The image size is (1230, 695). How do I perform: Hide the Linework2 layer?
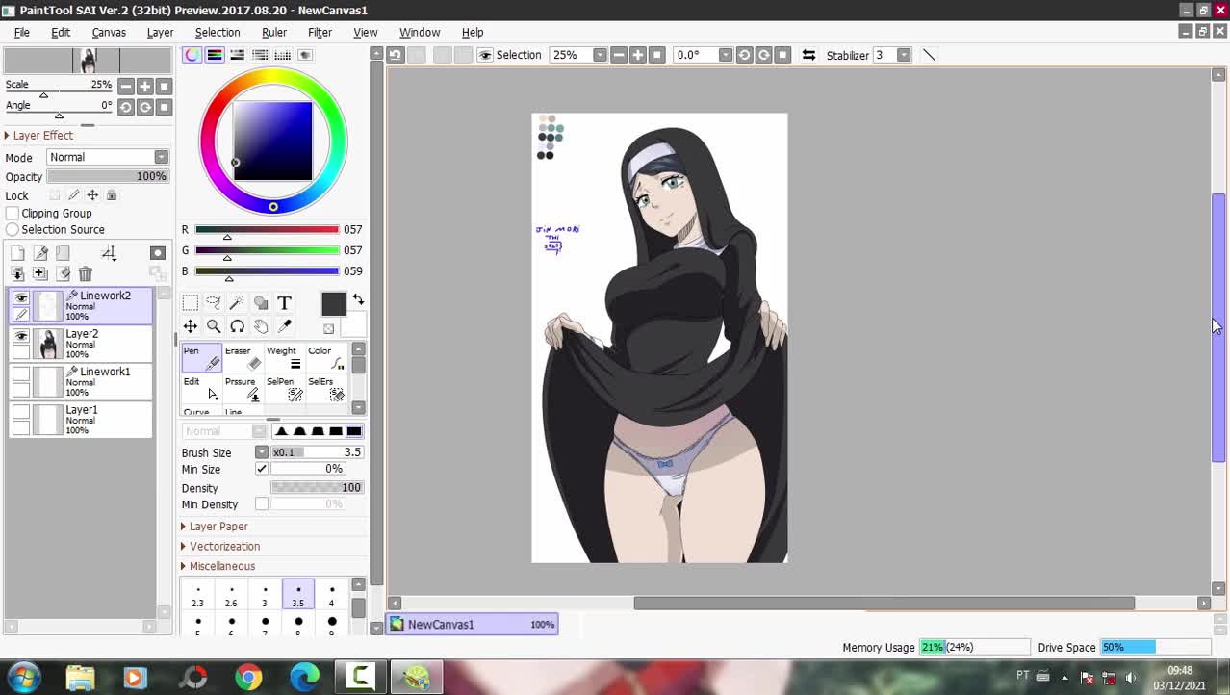point(21,297)
